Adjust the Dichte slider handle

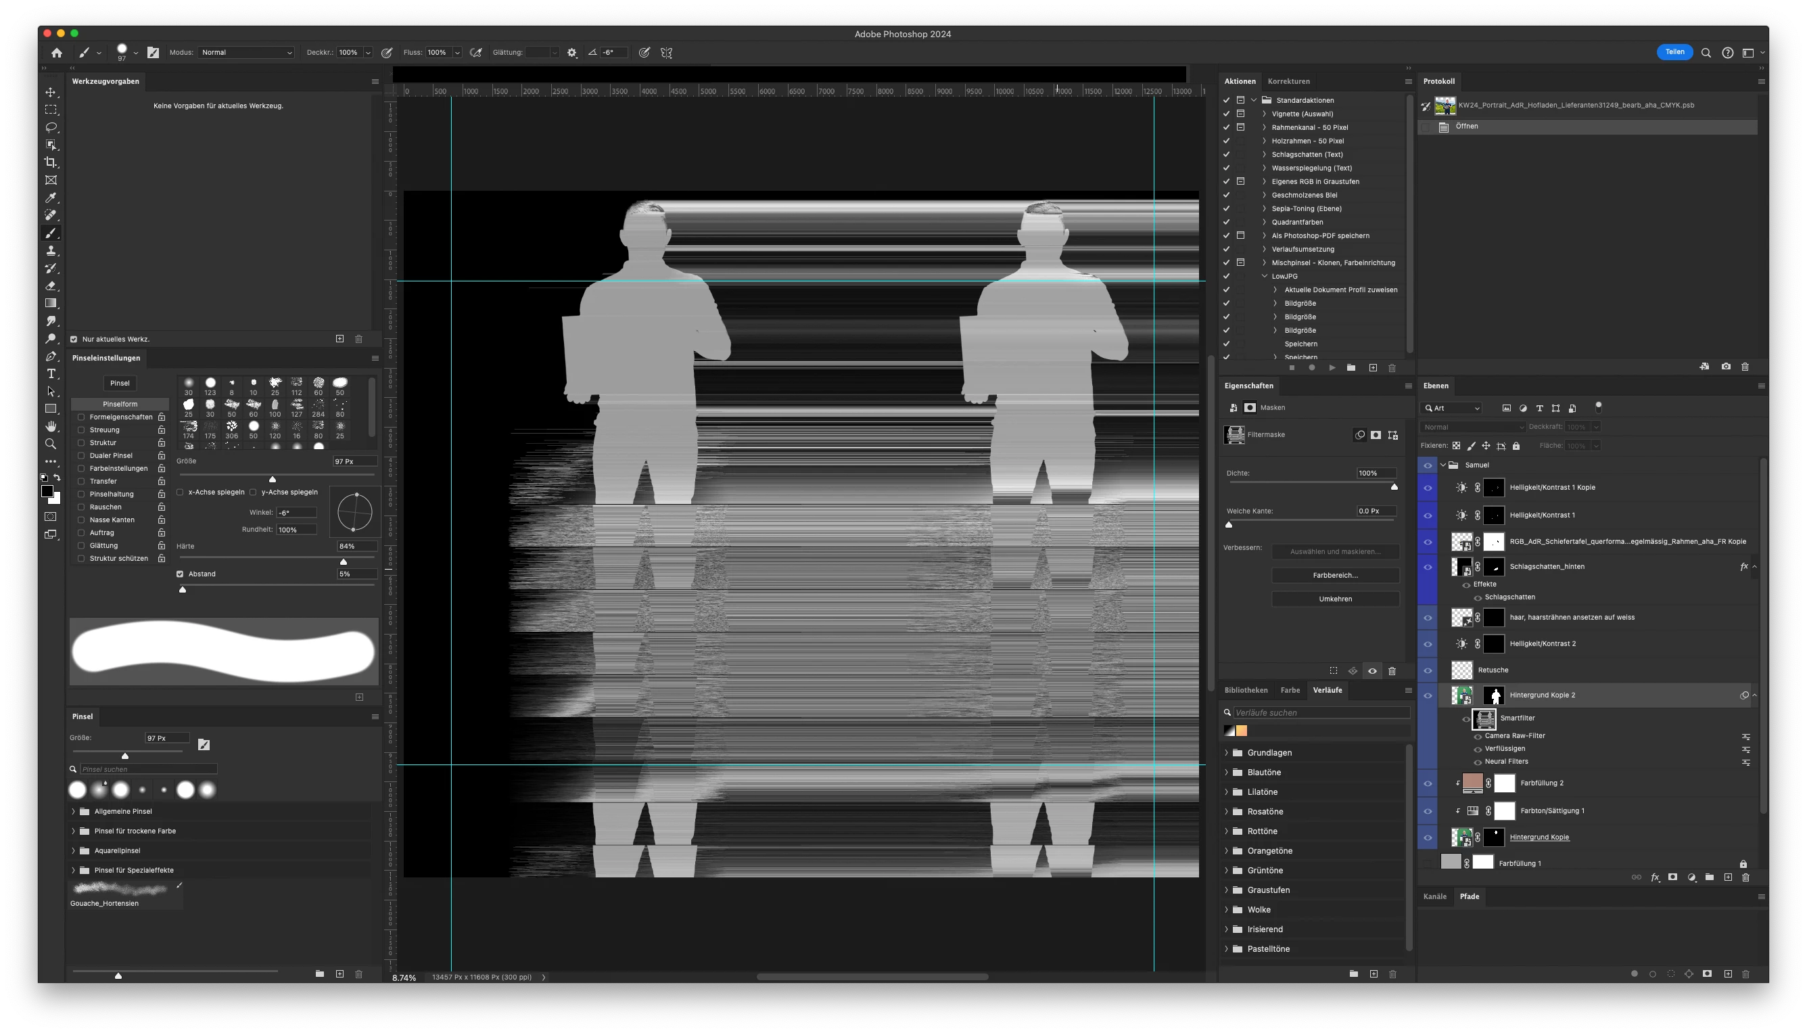1394,488
